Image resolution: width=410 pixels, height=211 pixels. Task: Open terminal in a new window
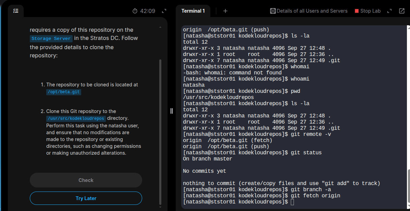coord(402,11)
